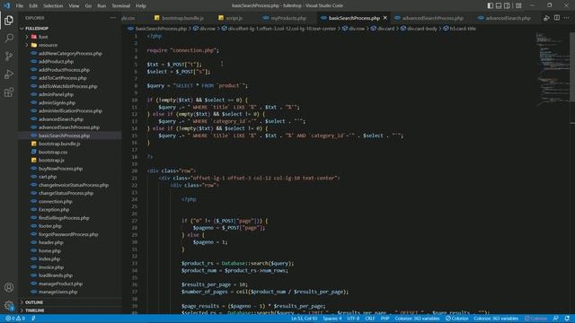
Task: Click the errors count in status bar
Action: pyautogui.click(x=10, y=319)
